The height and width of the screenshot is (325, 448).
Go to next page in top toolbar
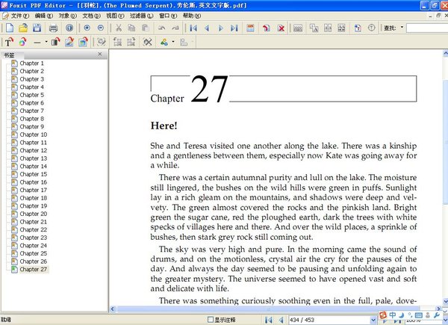pyautogui.click(x=220, y=28)
